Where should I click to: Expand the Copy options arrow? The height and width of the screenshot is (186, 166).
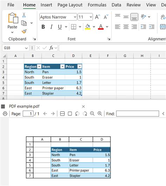click(x=32, y=23)
